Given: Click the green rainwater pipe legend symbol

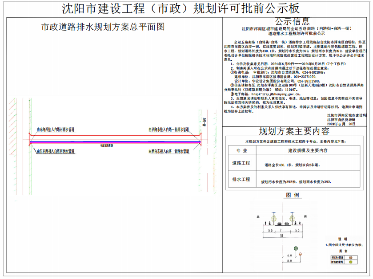Looking at the screenshot, I should point(350,263).
